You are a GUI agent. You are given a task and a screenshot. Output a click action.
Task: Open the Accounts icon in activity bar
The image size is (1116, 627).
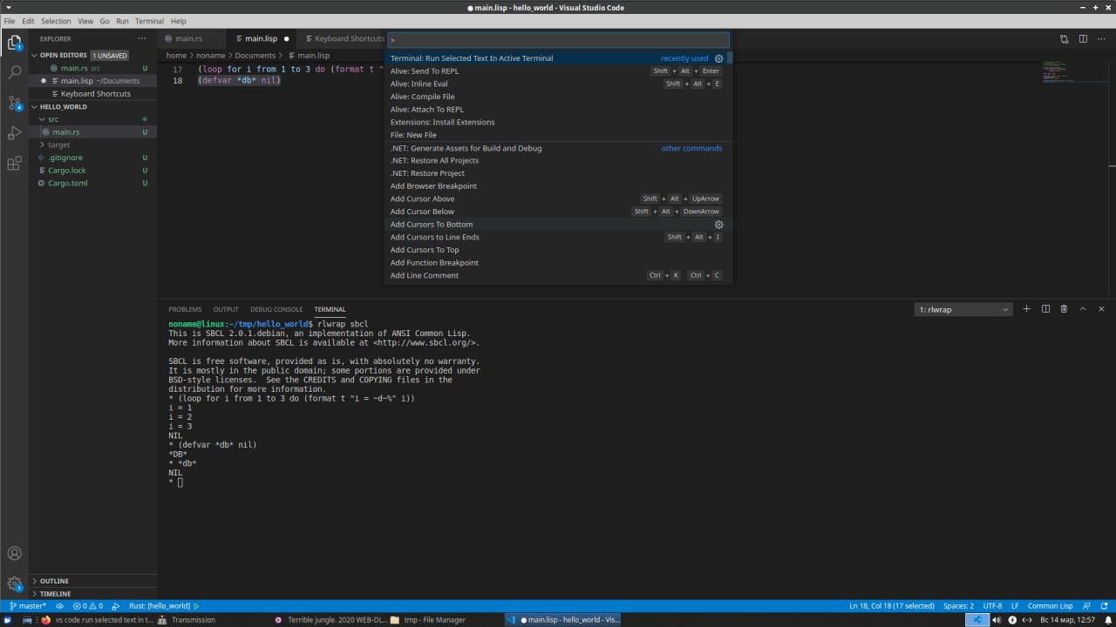point(14,553)
